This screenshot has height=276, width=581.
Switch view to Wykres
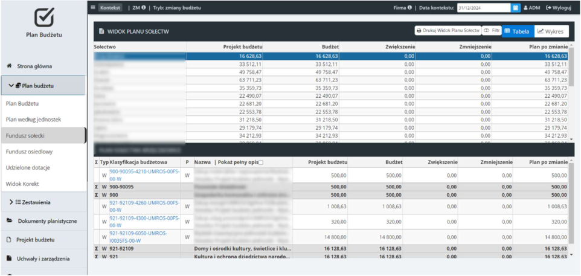tap(551, 31)
